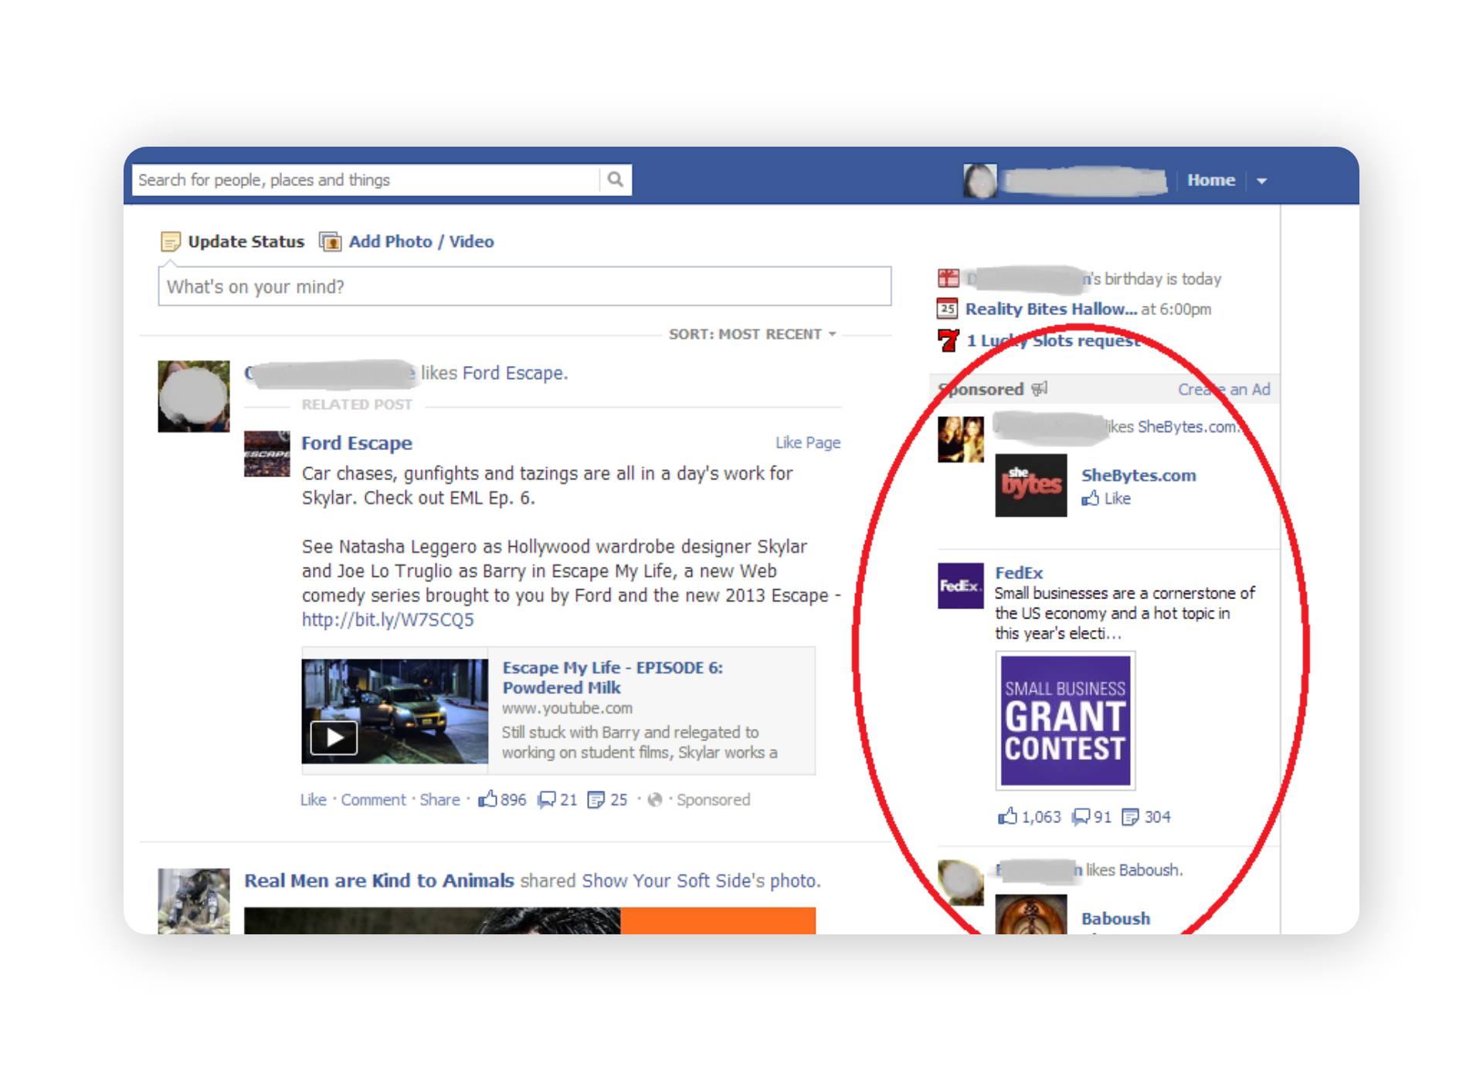
Task: Click the 'RELATED POST' label
Action: 356,405
